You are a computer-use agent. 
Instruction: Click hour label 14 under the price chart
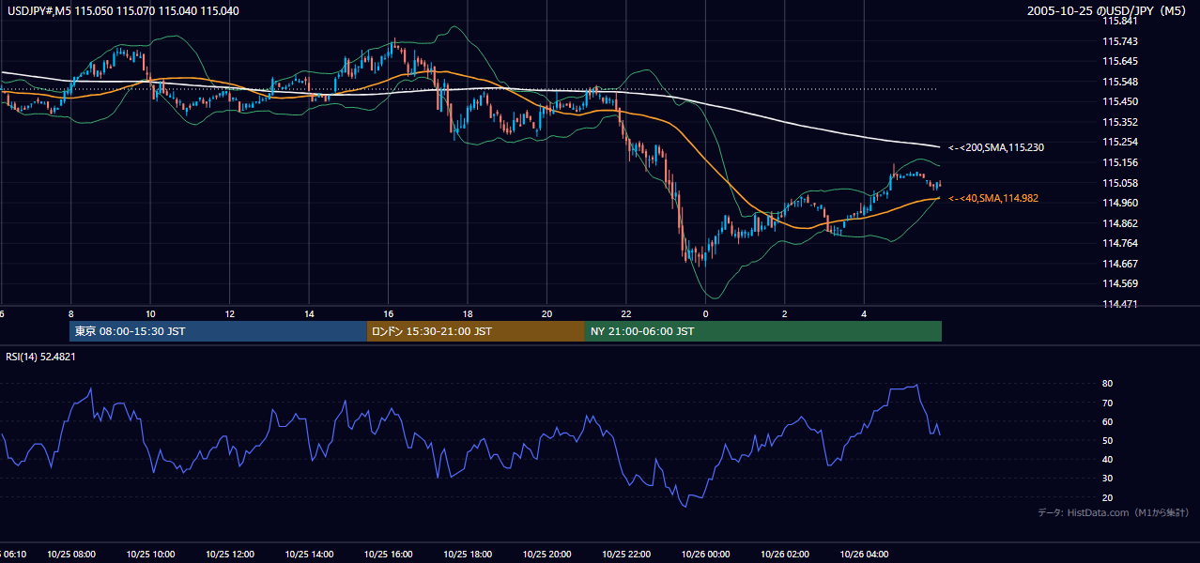point(309,314)
